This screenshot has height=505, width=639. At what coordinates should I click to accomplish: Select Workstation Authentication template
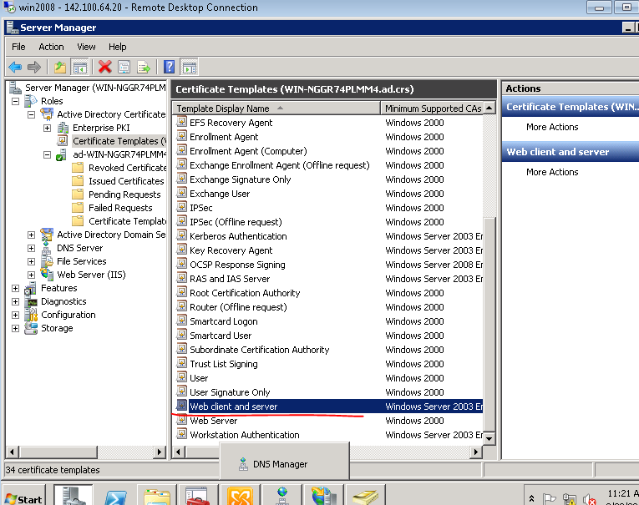click(x=245, y=435)
